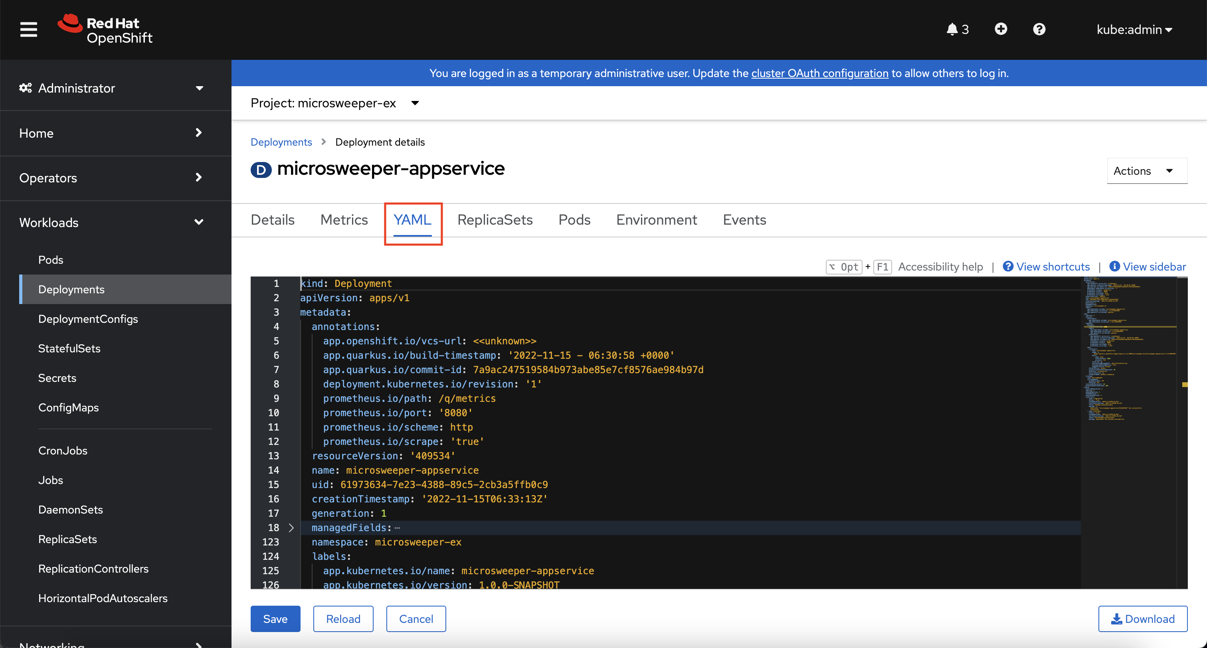1207x648 pixels.
Task: Click the Administrator gears icon
Action: (x=25, y=88)
